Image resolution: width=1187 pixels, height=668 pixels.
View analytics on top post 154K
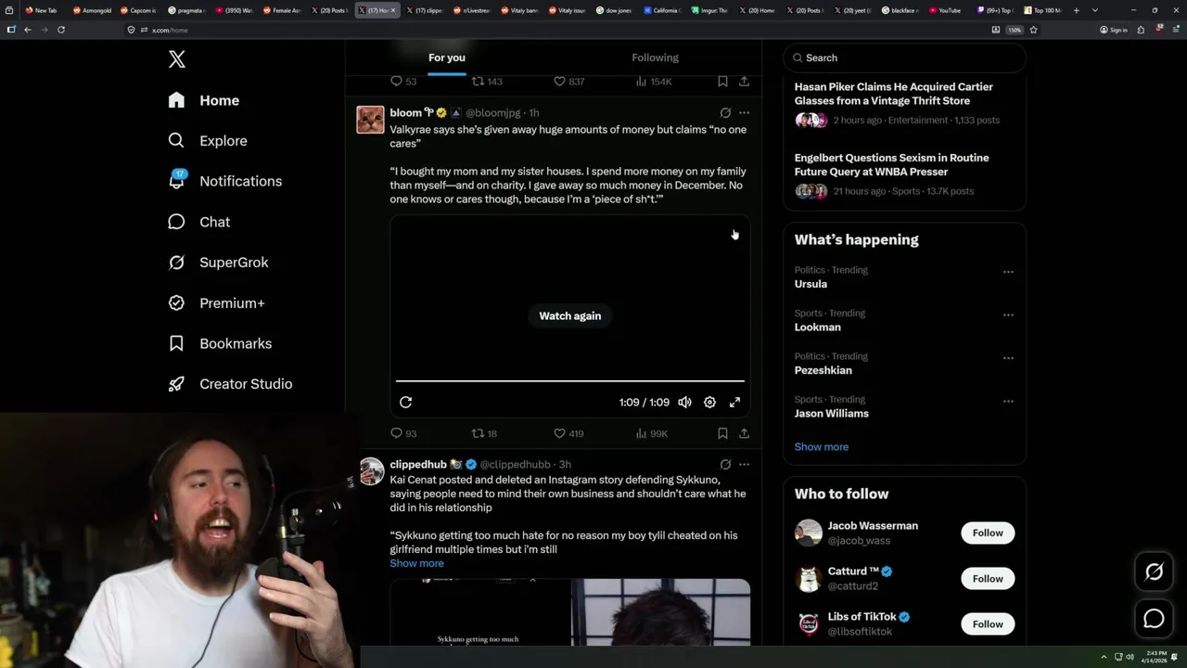(654, 82)
